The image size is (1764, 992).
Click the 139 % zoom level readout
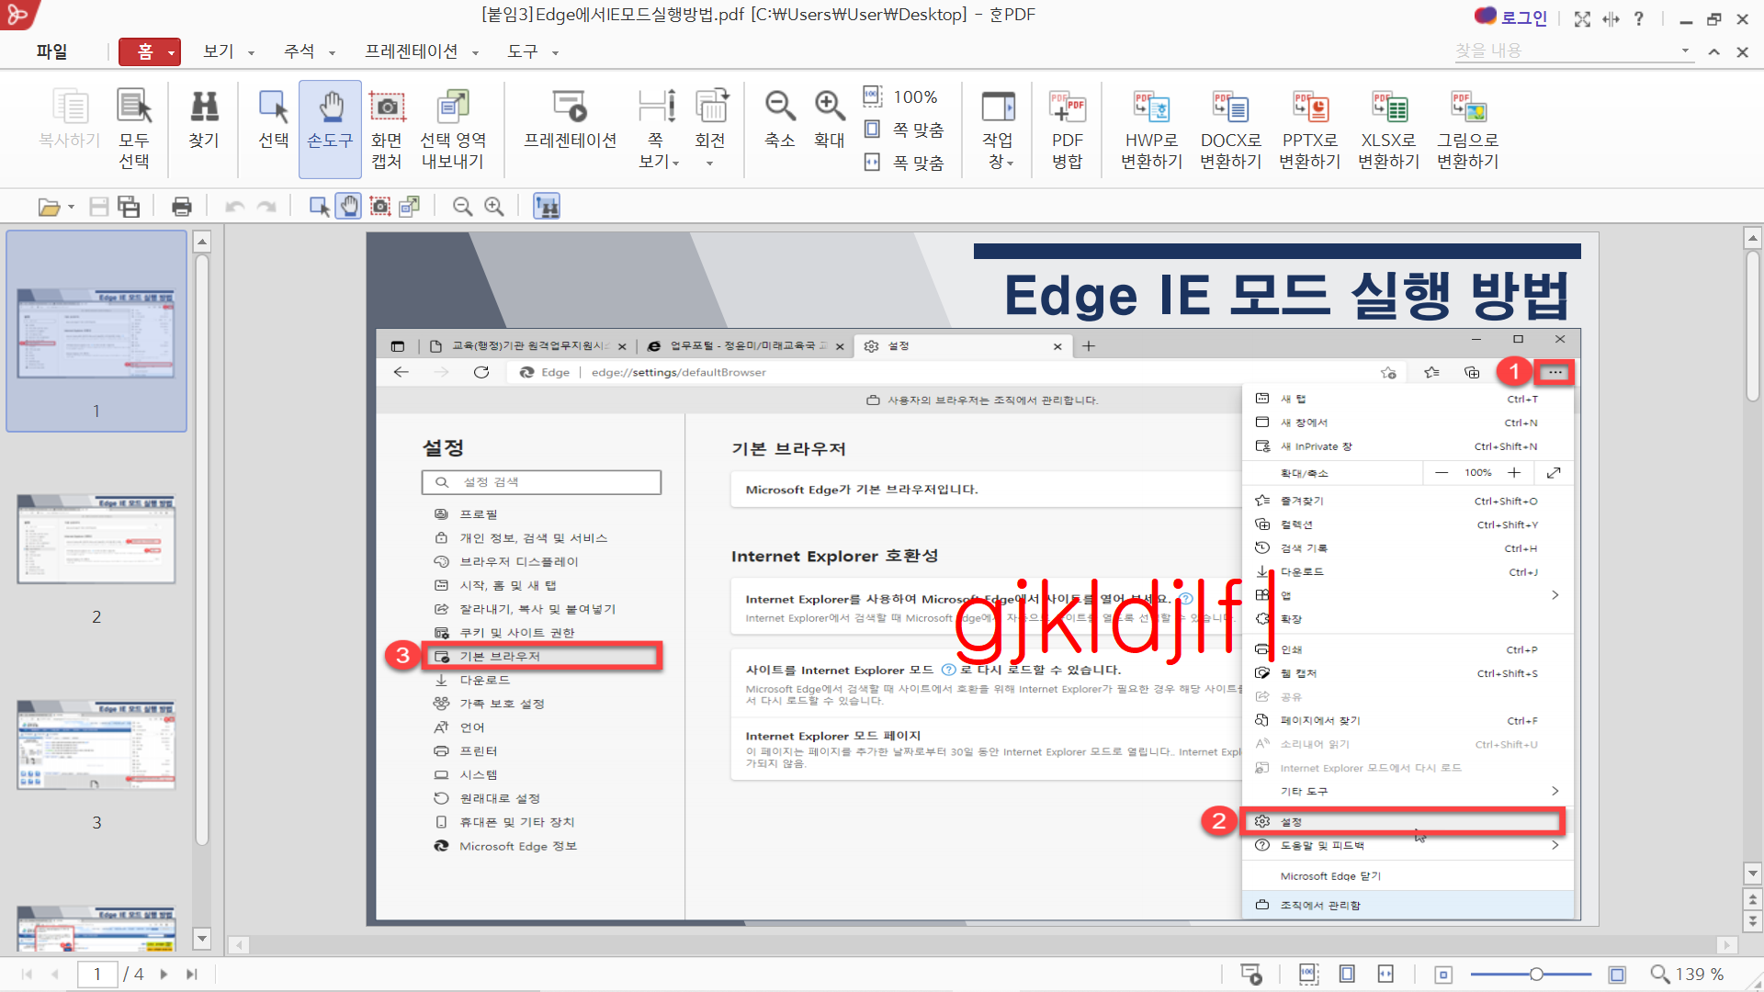coord(1700,974)
